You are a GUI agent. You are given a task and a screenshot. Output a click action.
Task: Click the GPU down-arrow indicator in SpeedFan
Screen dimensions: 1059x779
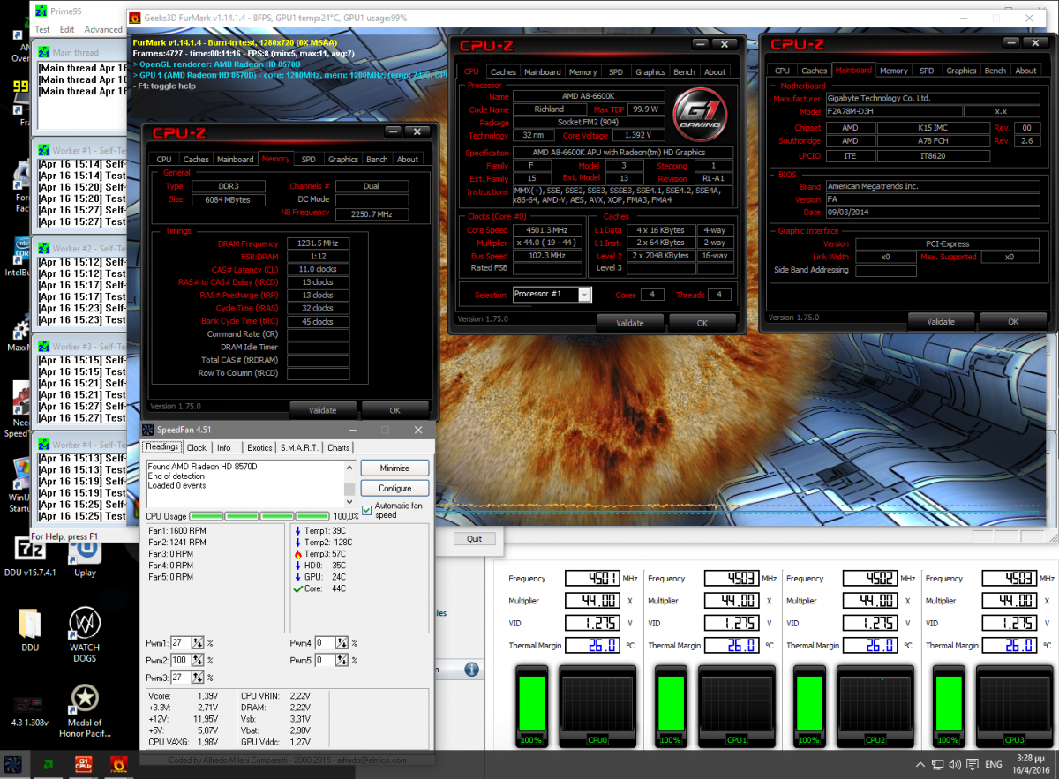click(297, 576)
